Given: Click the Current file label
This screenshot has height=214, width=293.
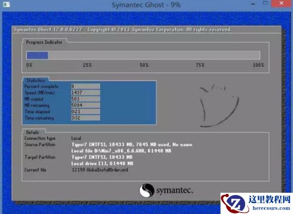Looking at the screenshot, I should [x=35, y=170].
